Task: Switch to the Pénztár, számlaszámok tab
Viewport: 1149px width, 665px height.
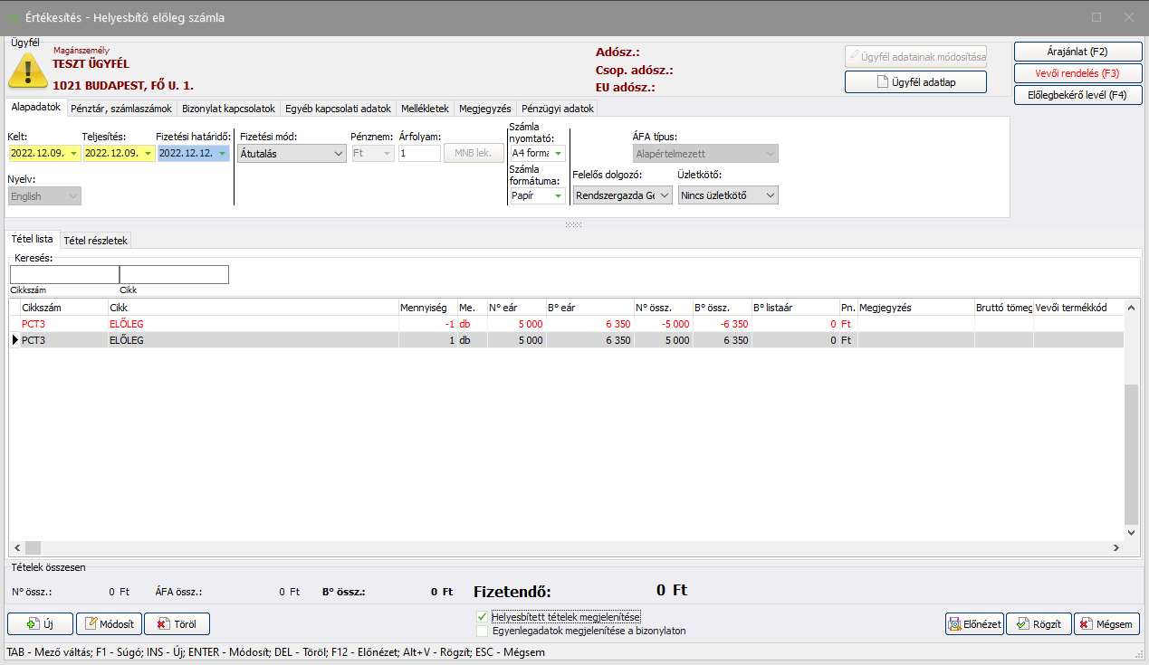Action: point(121,109)
